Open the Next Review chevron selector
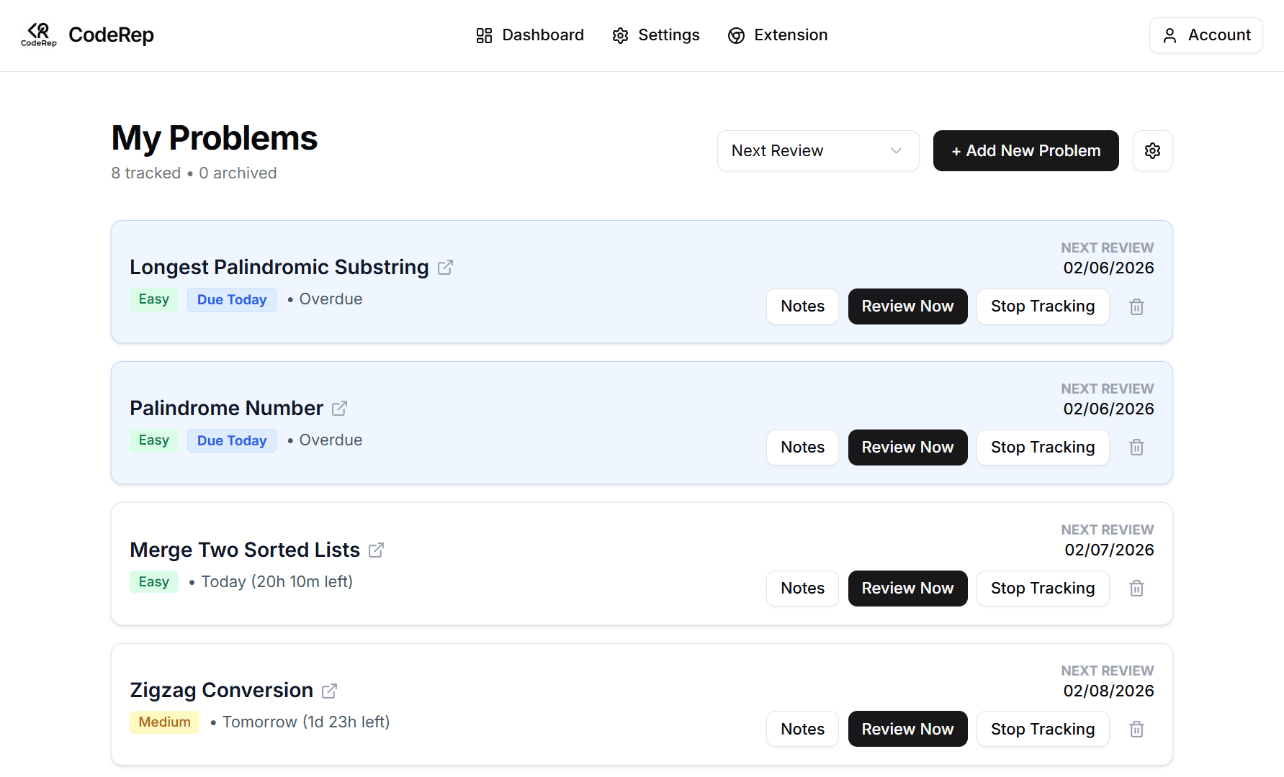This screenshot has width=1284, height=777. click(895, 150)
